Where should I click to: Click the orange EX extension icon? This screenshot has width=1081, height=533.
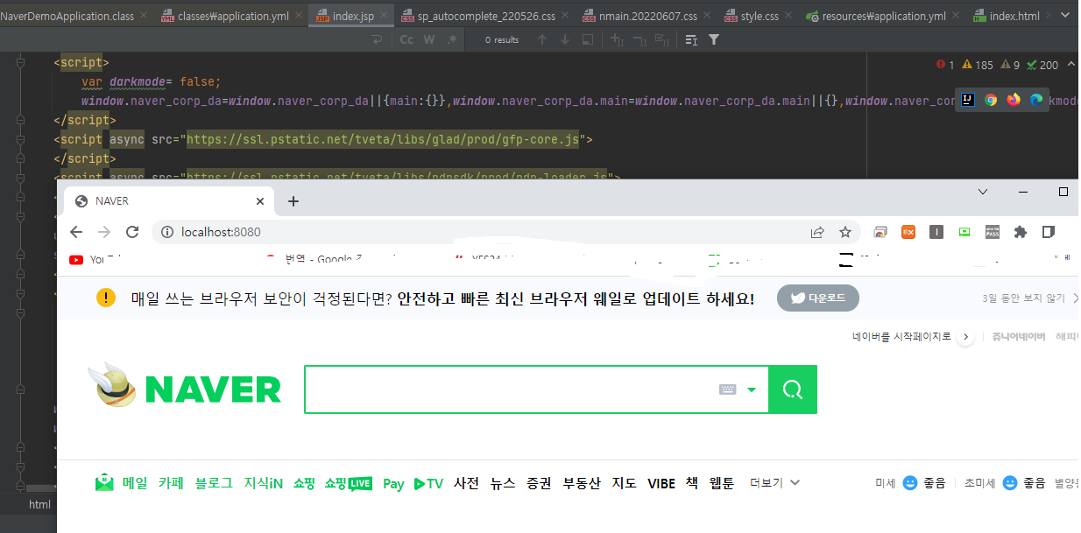tap(908, 232)
